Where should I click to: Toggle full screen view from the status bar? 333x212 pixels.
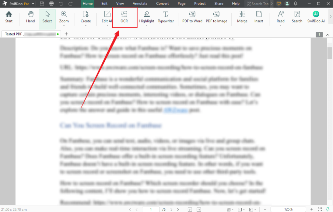[319, 209]
